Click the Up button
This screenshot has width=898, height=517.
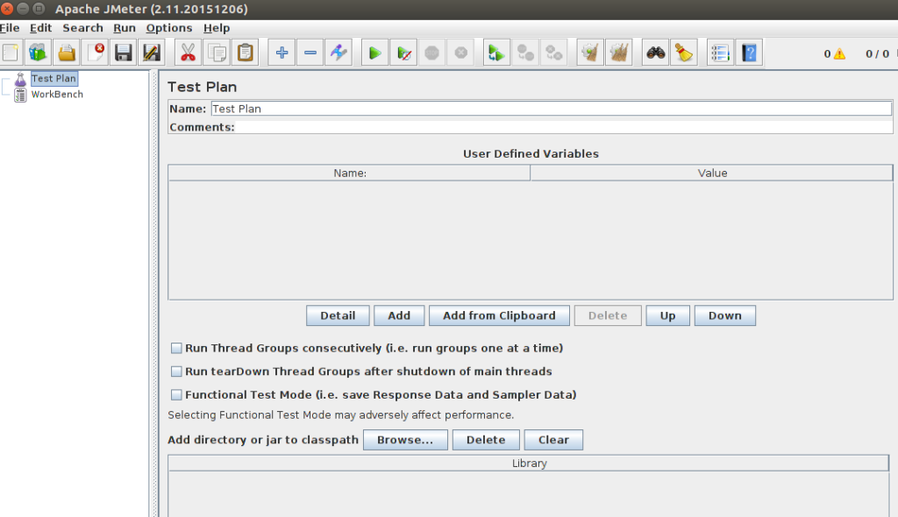click(667, 315)
